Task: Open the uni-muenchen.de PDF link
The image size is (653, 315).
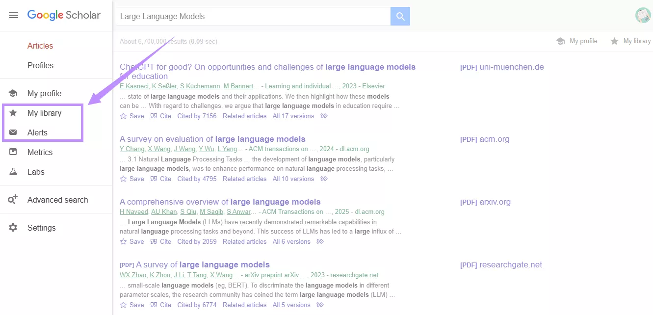Action: [x=502, y=67]
